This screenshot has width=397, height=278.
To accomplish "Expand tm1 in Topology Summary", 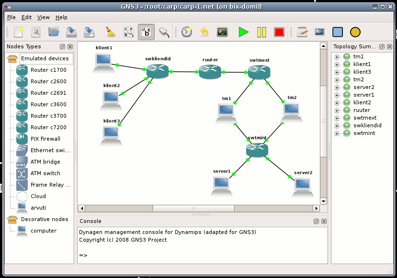I will [x=337, y=57].
